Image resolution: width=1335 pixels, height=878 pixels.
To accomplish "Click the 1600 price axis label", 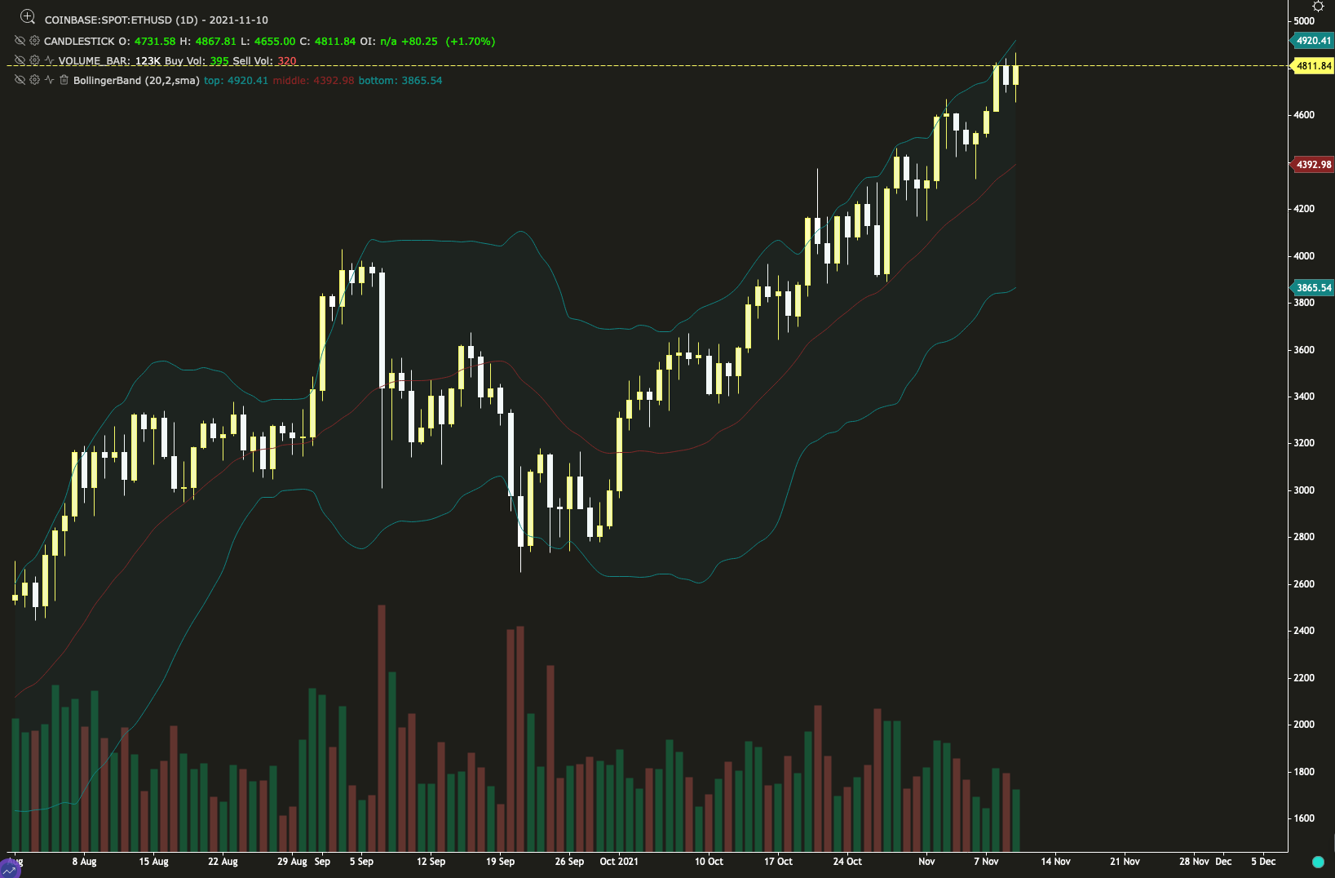I will [x=1305, y=818].
